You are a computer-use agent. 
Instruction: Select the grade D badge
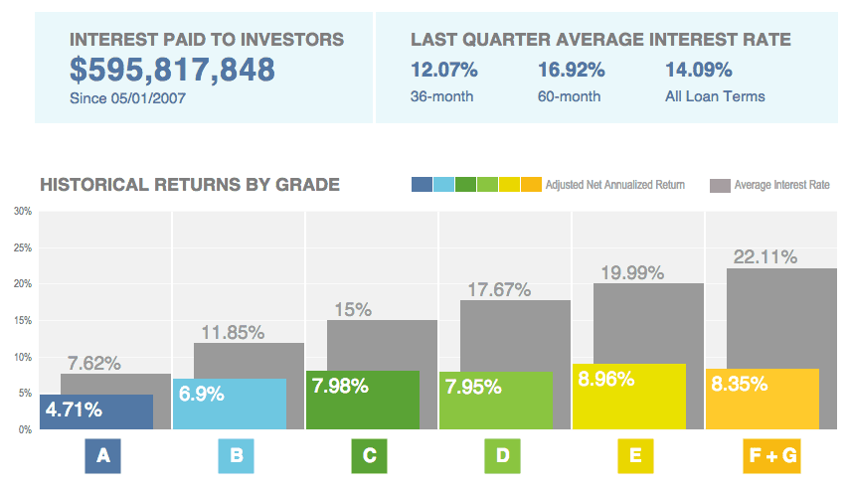point(503,456)
